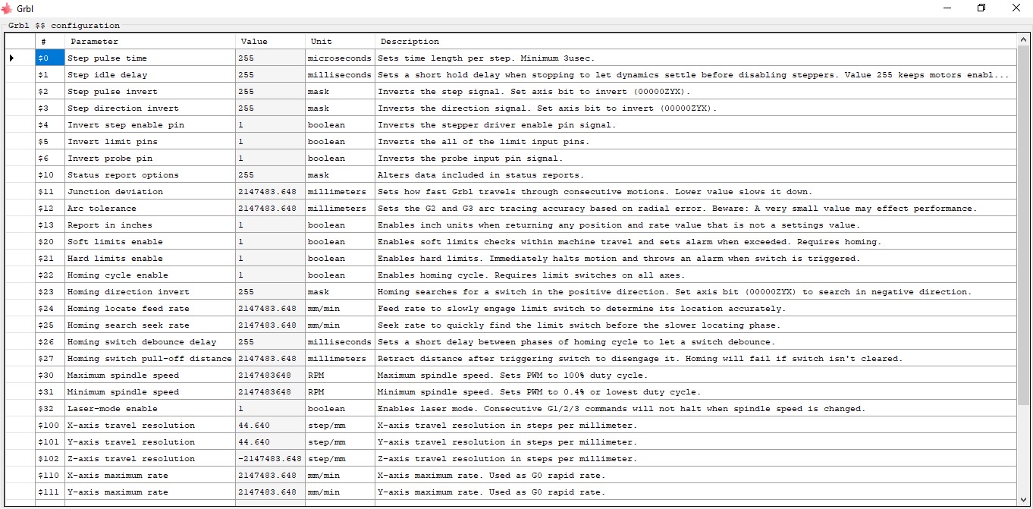The image size is (1033, 509).
Task: Select the $100 row number cell
Action: click(x=49, y=426)
